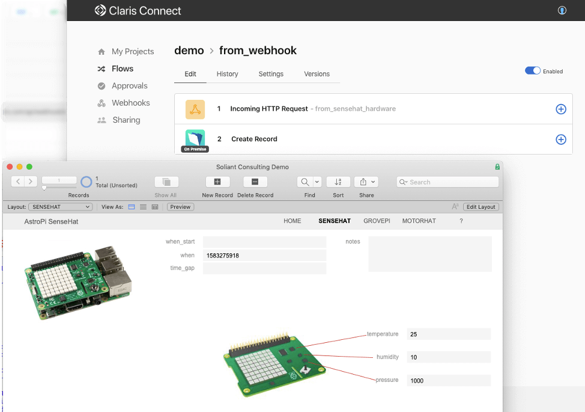Go to the next record arrow

(31, 182)
